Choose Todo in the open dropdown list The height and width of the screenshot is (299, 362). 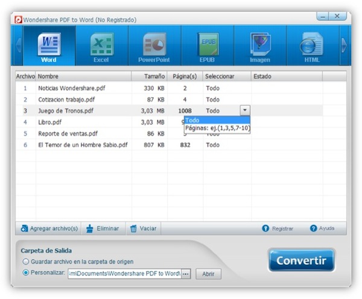pyautogui.click(x=217, y=120)
